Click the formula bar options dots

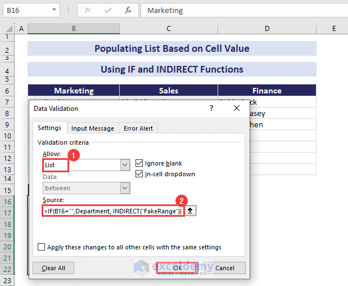pyautogui.click(x=70, y=10)
